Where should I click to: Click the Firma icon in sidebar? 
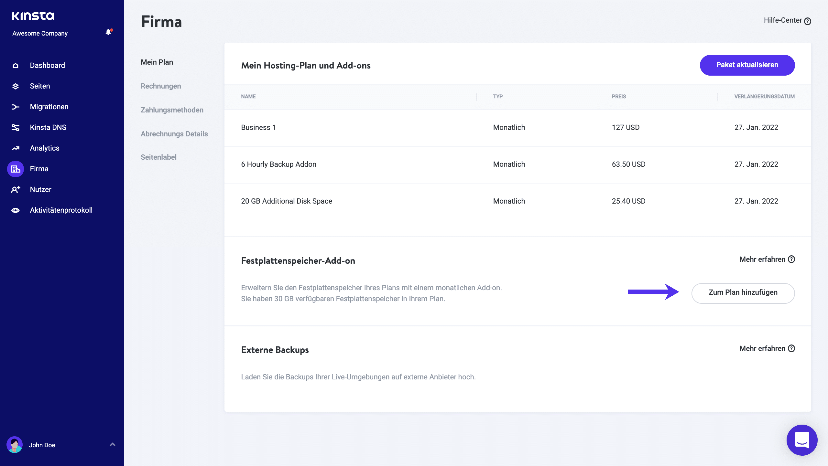pyautogui.click(x=15, y=168)
